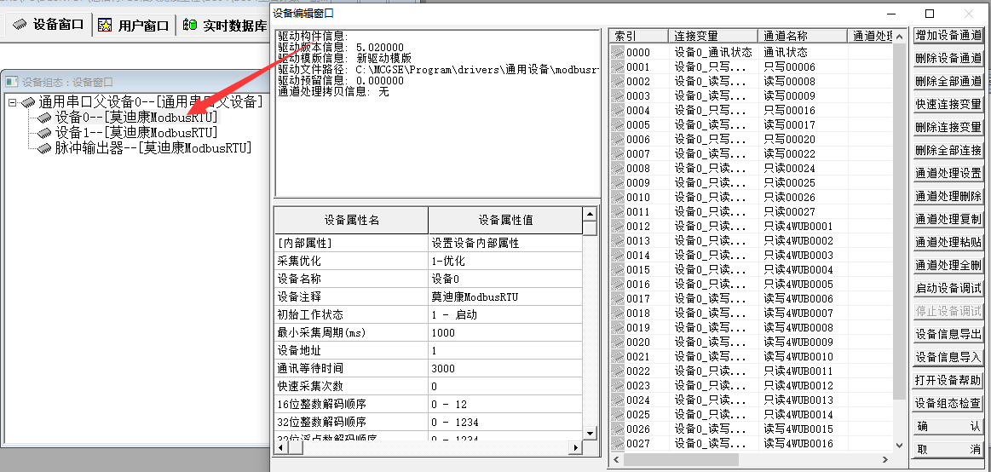Image resolution: width=991 pixels, height=472 pixels.
Task: Open 通道处理设置
Action: coord(948,173)
